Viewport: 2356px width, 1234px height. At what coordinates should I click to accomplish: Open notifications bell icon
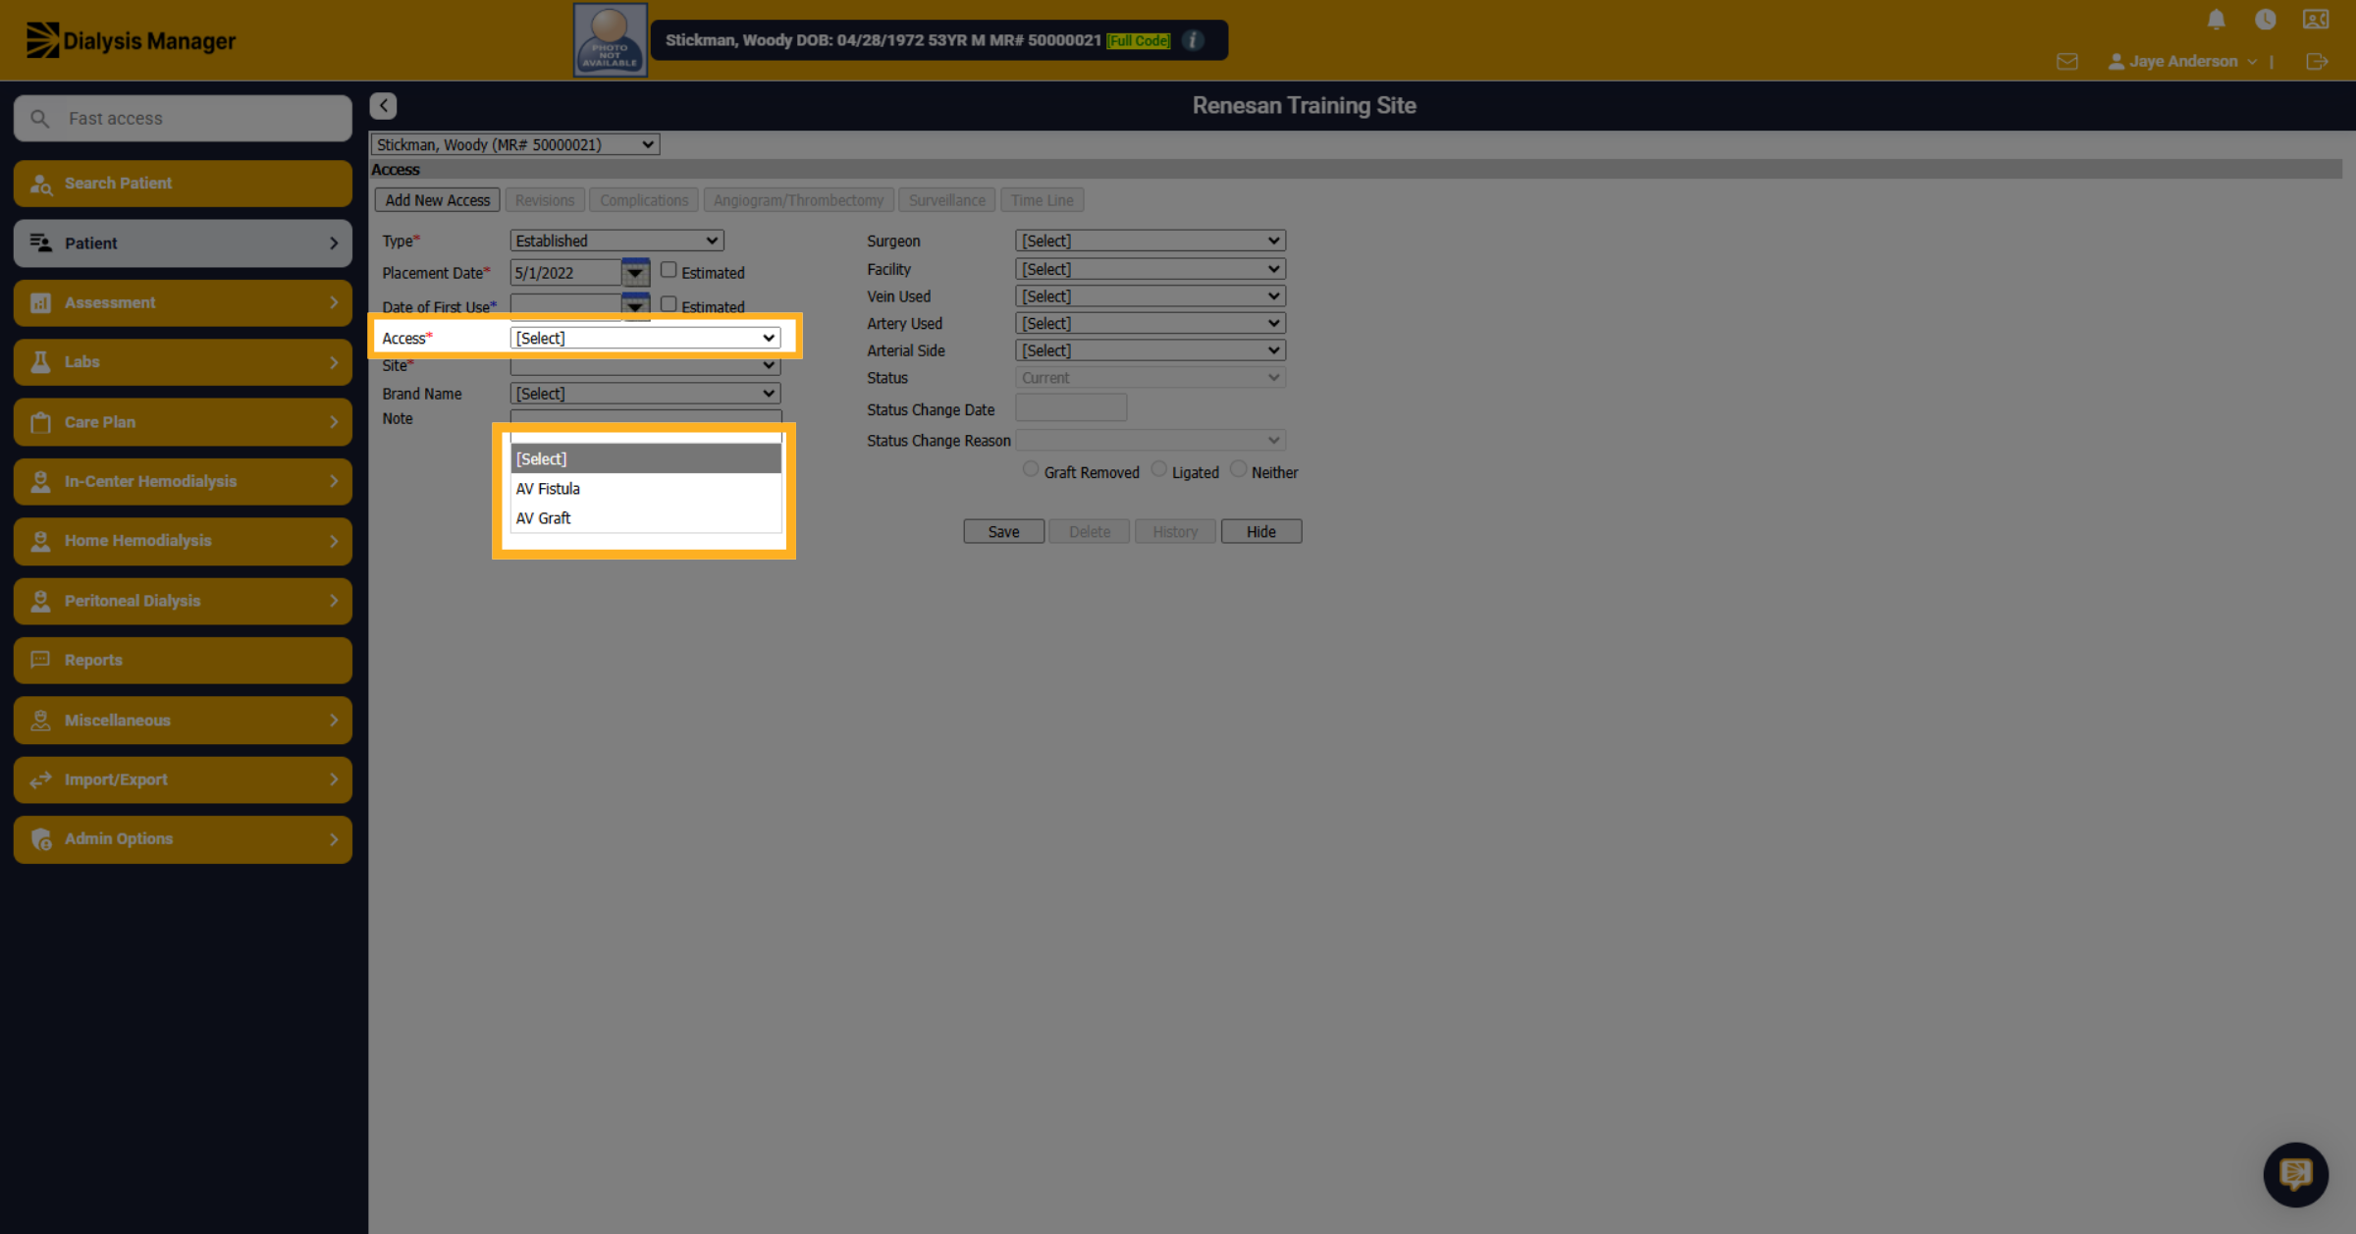[2216, 20]
